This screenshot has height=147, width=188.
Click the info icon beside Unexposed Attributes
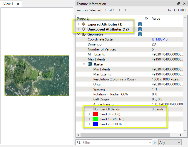point(140,29)
